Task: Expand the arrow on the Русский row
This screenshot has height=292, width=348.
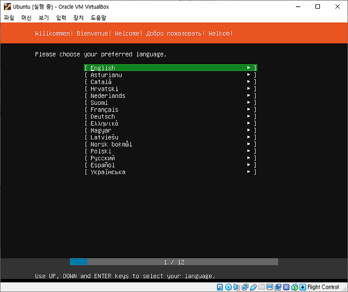Action: 249,158
